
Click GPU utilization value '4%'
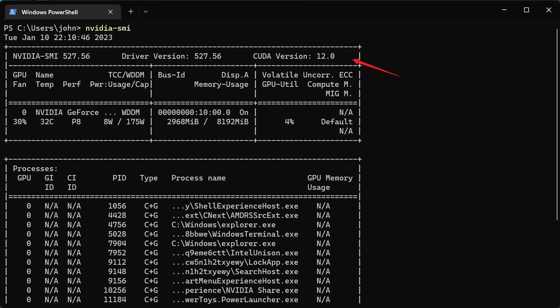pyautogui.click(x=289, y=122)
